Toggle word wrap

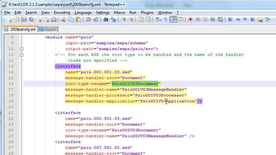tap(158, 19)
